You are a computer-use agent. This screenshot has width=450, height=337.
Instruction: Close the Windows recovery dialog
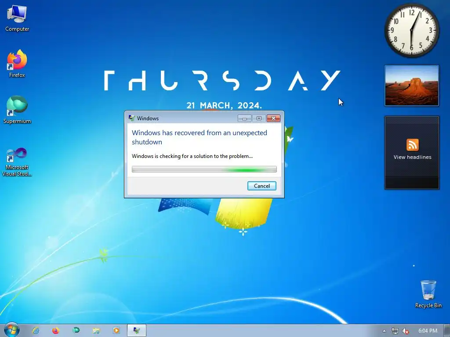[x=273, y=118]
